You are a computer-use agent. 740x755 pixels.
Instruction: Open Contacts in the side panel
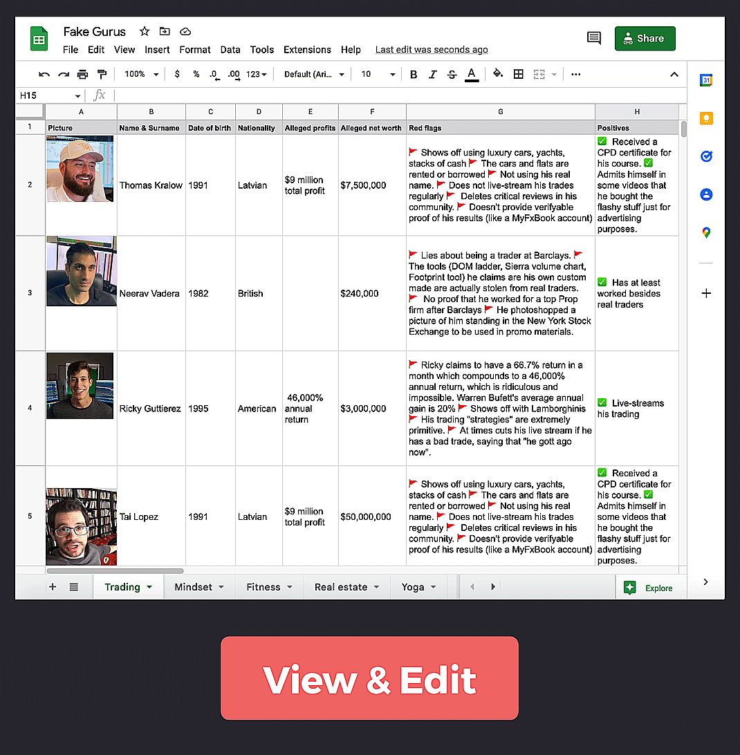[706, 194]
